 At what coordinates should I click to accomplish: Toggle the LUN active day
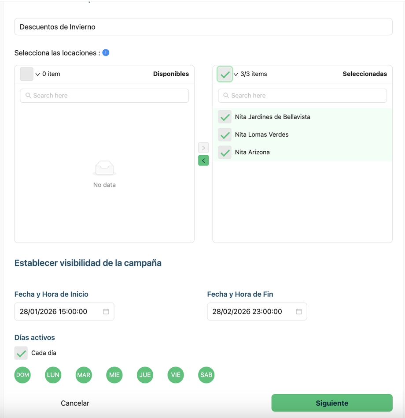[53, 375]
